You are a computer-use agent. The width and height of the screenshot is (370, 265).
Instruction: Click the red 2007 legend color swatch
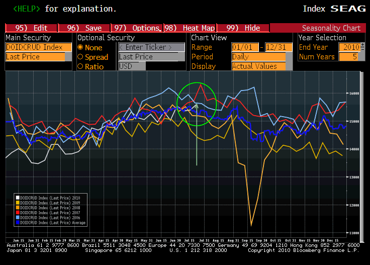(x=18, y=213)
